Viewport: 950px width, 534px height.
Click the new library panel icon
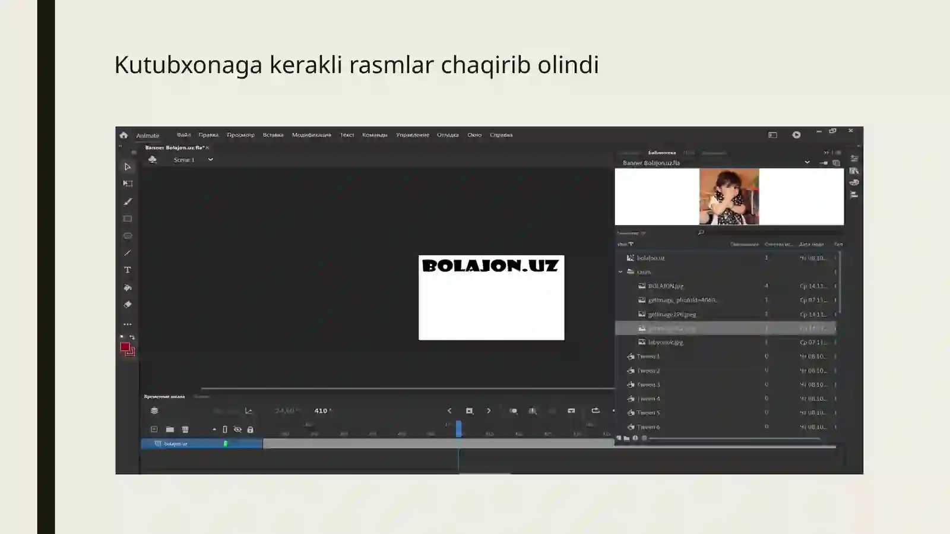tap(836, 163)
